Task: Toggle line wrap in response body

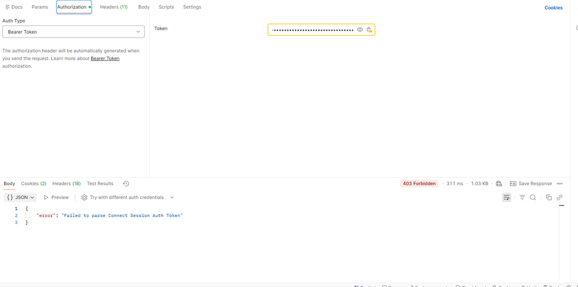Action: pyautogui.click(x=507, y=197)
